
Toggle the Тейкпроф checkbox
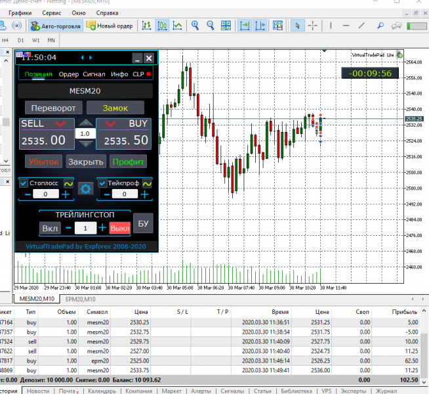[x=102, y=183]
